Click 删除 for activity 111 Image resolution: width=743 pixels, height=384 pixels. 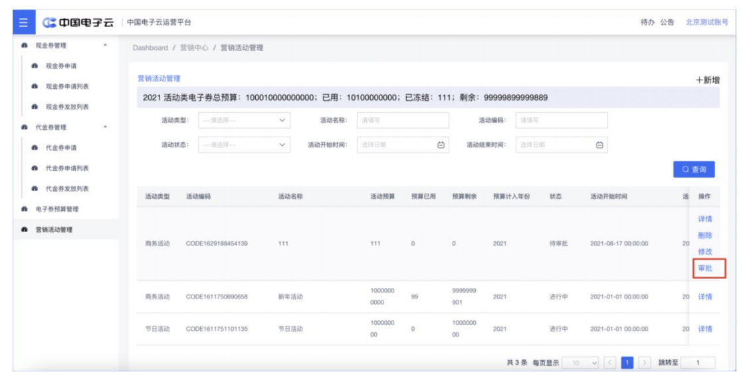click(705, 235)
